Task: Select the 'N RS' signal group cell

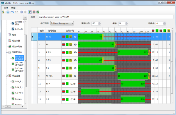Action: [x=54, y=37]
